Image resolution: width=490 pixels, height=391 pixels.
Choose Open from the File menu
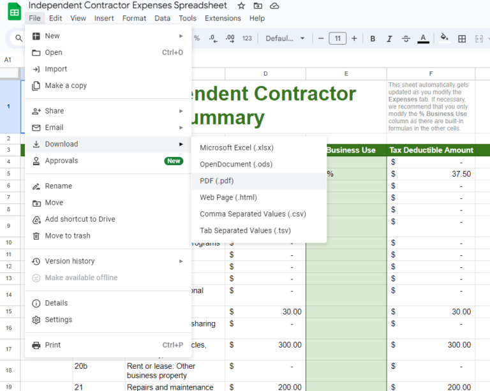[x=108, y=52]
